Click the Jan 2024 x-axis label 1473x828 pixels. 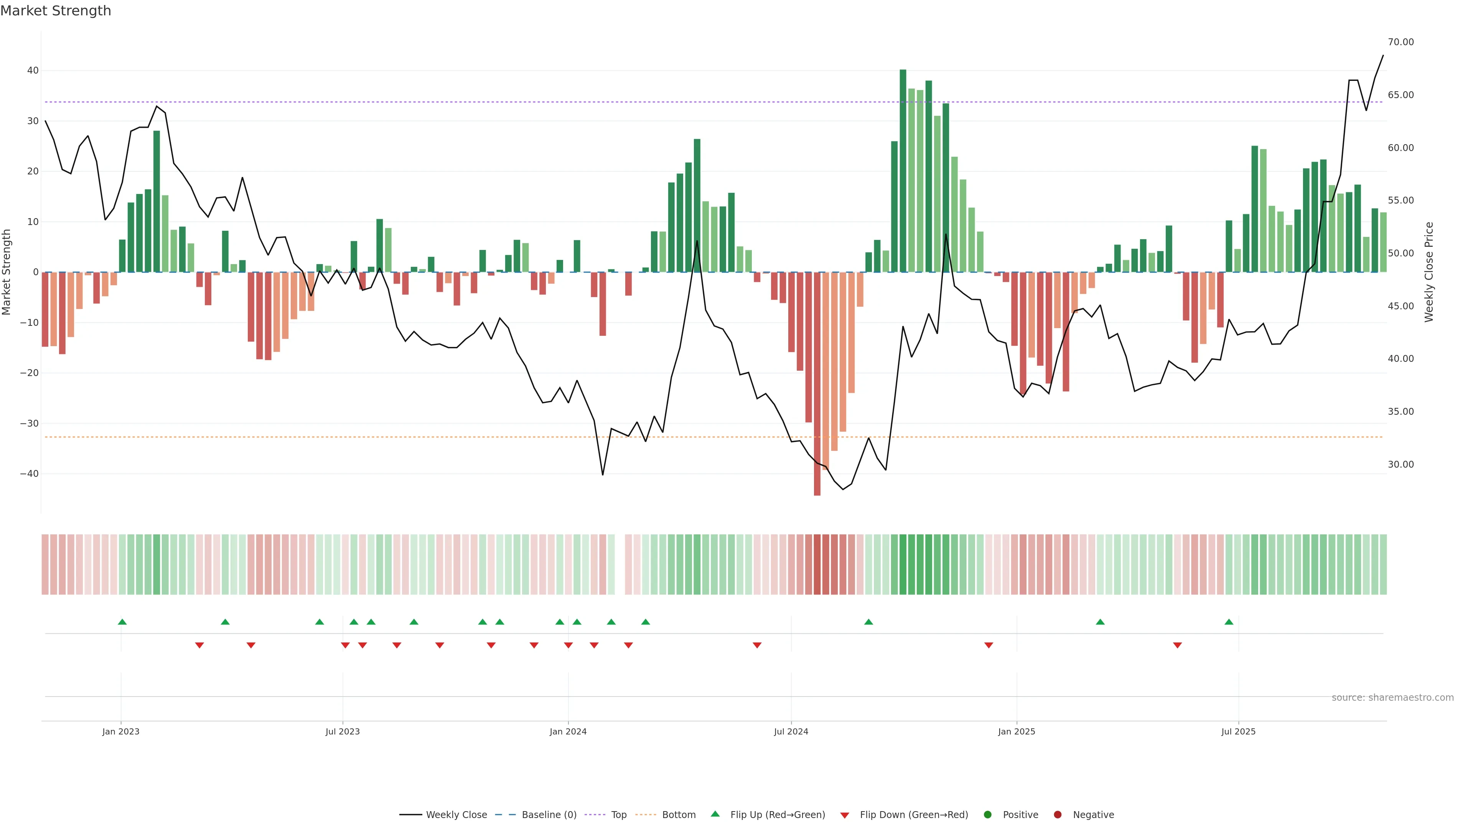pos(568,731)
